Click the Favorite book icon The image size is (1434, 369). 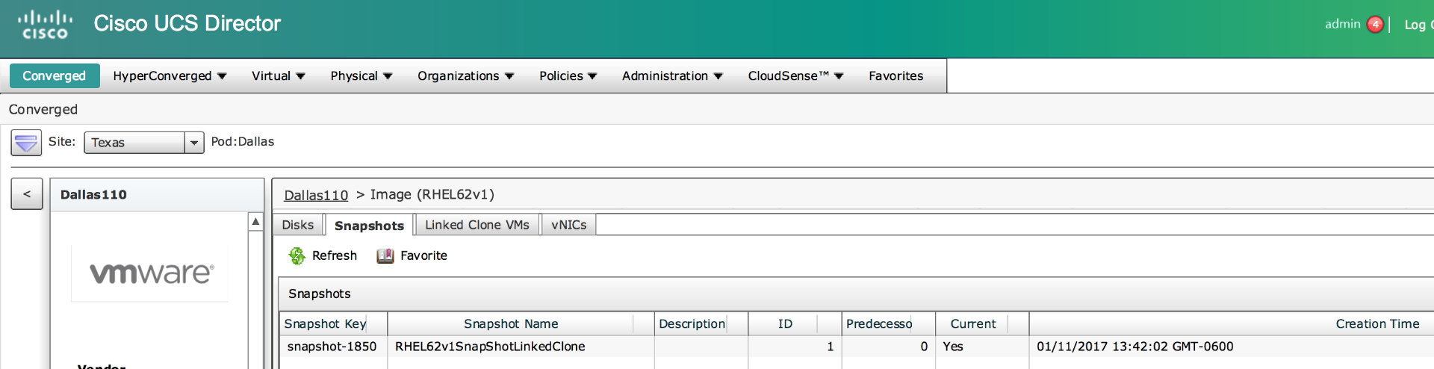click(x=385, y=256)
